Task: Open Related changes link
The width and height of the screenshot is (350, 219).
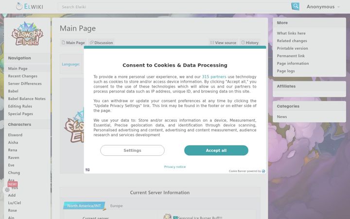Action: [x=292, y=41]
